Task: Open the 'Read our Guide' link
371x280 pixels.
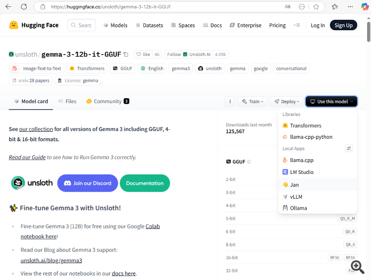Action: (27, 157)
